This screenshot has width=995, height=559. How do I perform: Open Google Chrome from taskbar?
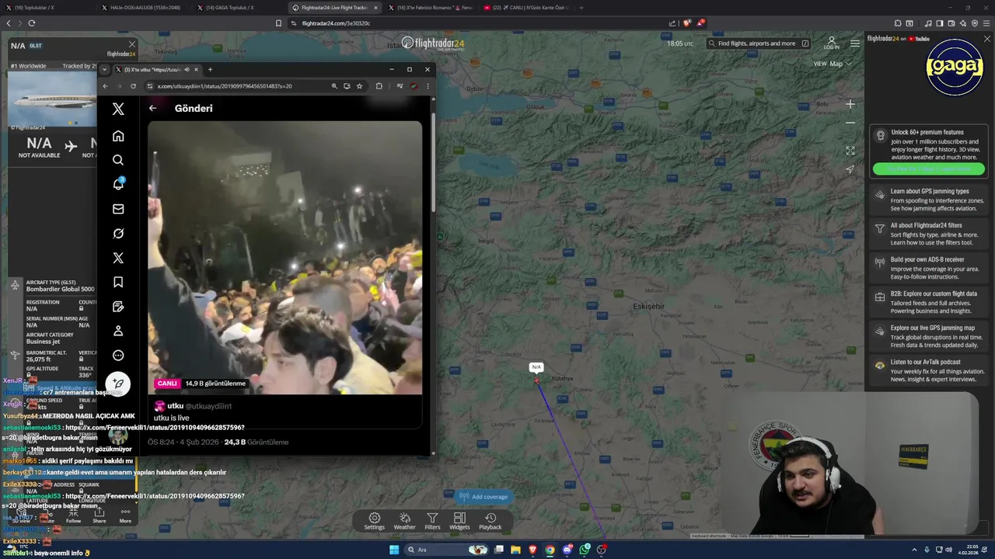coord(550,550)
